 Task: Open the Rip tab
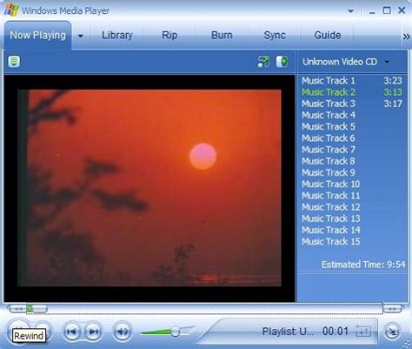(169, 36)
